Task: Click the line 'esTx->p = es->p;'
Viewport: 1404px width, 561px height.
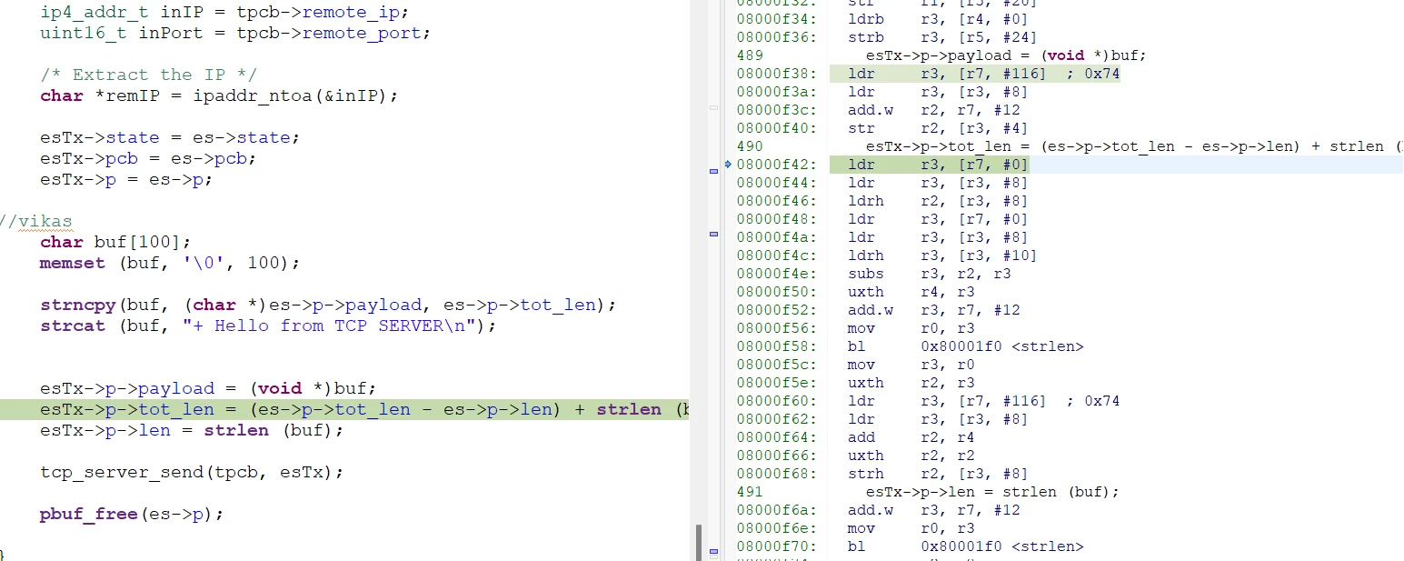Action: point(126,180)
